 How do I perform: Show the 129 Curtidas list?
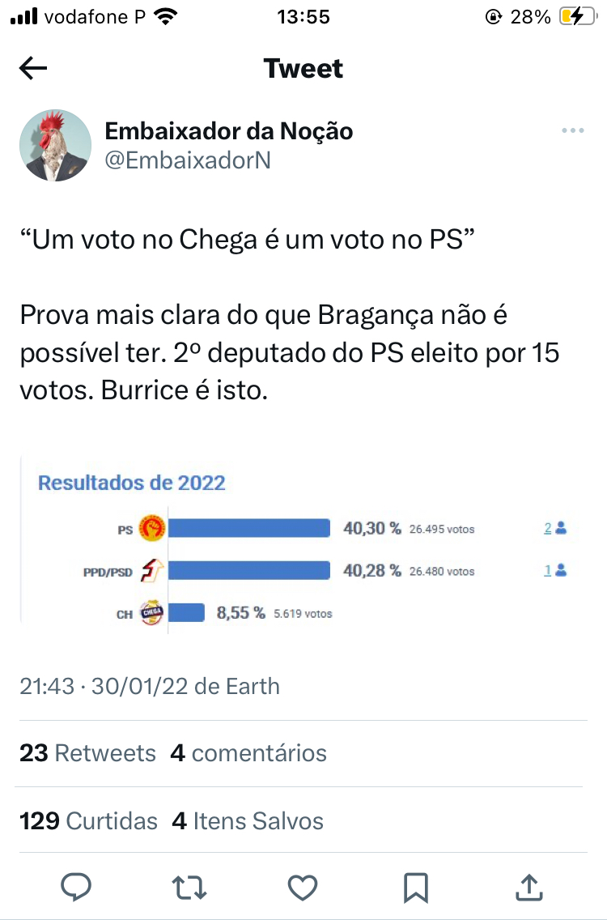(88, 821)
